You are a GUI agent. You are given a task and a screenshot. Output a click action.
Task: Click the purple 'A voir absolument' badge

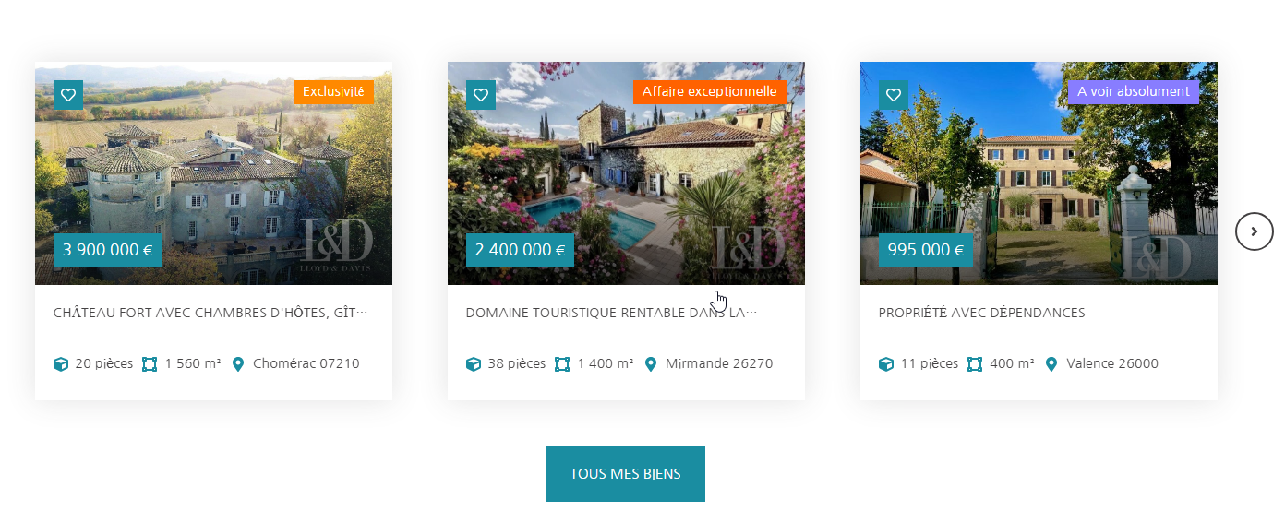pos(1134,92)
